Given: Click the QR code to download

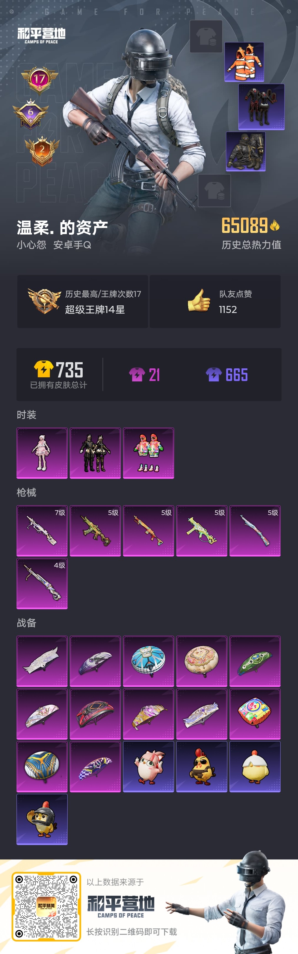Looking at the screenshot, I should (x=46, y=906).
